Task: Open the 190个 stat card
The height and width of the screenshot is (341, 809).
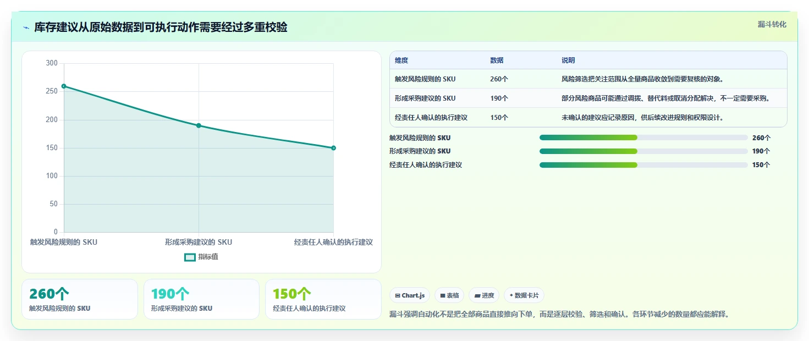Action: click(201, 299)
